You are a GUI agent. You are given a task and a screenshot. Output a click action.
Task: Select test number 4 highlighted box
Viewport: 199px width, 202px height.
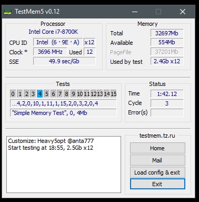tap(40, 94)
